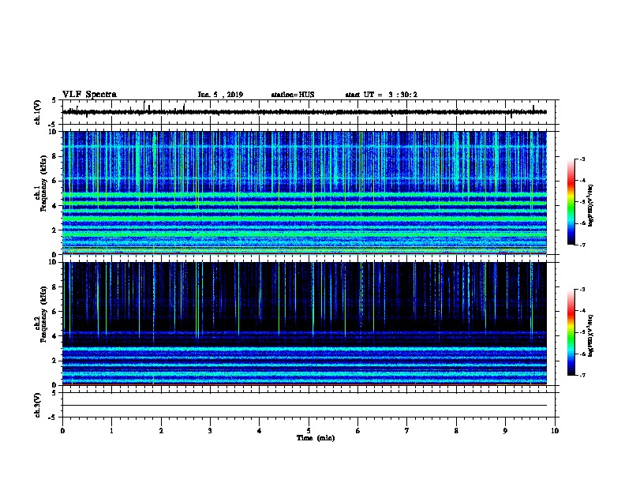The height and width of the screenshot is (483, 625).
Task: Click the "-7" label below ch.2 color bar
Action: [x=582, y=375]
